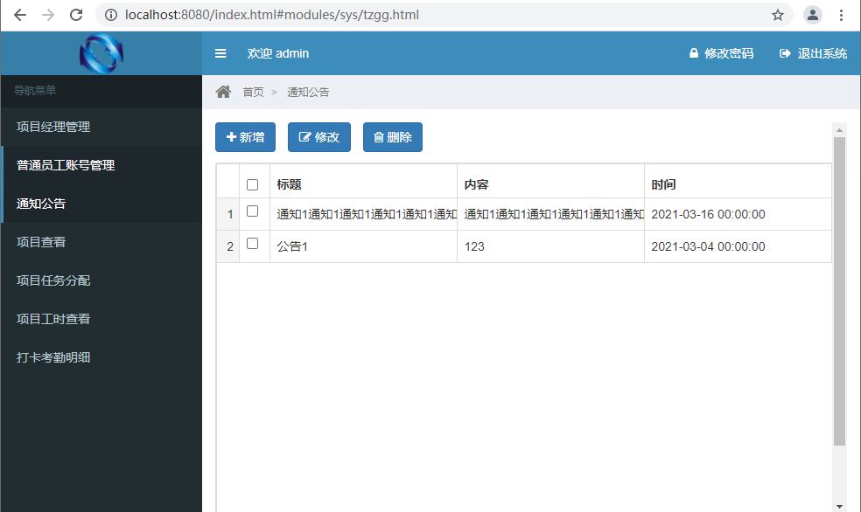Open 项目经理管理 menu item

pos(101,127)
